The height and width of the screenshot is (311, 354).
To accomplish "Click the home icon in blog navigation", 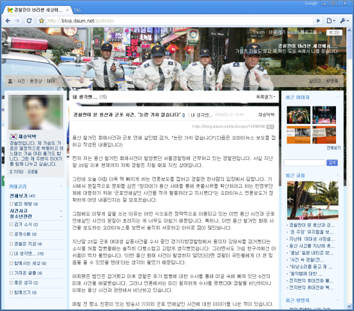I will click(x=10, y=81).
